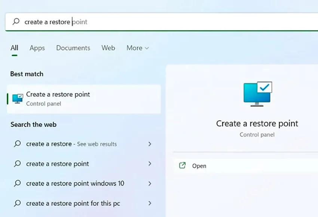Select the All tab
This screenshot has width=318, height=217.
[14, 48]
